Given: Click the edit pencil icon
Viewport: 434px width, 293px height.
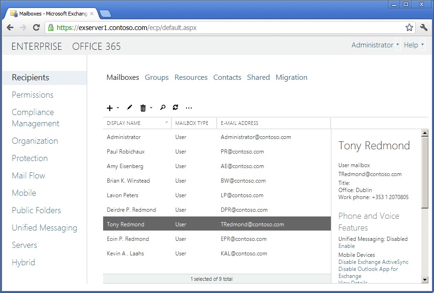Looking at the screenshot, I should (130, 108).
